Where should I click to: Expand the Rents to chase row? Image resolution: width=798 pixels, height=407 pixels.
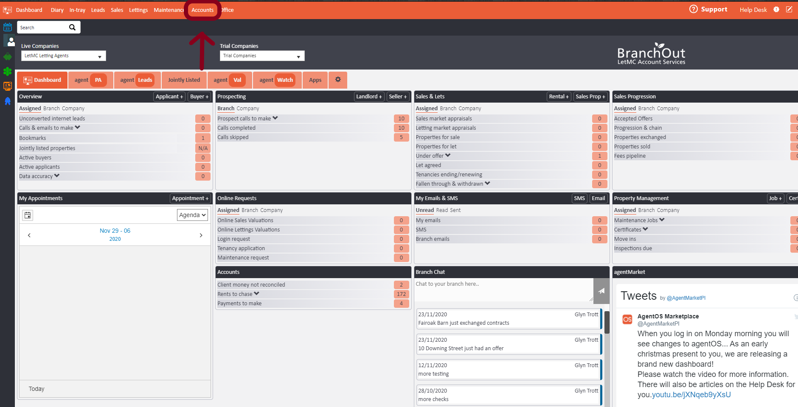click(x=257, y=294)
